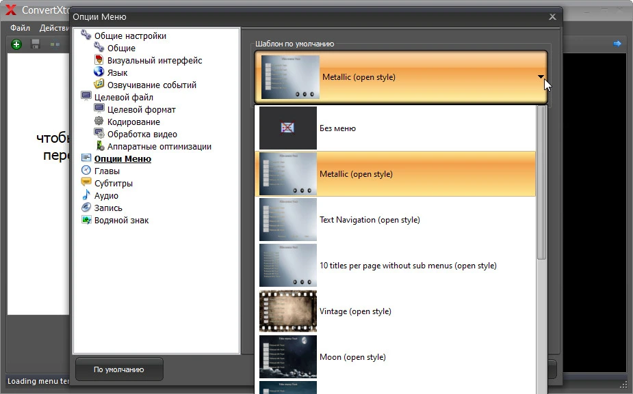Open the Файл menu
Viewport: 633px width, 394px height.
click(x=20, y=28)
